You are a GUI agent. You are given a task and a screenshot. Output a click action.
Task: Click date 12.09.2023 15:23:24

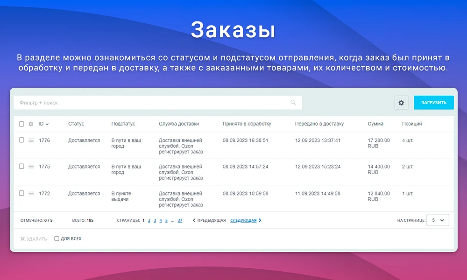(318, 166)
